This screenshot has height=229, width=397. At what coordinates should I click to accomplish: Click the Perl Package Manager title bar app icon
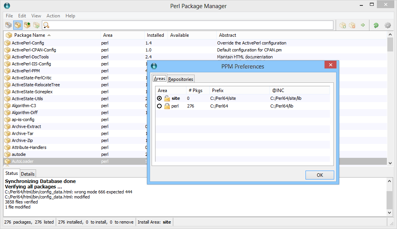pos(7,5)
